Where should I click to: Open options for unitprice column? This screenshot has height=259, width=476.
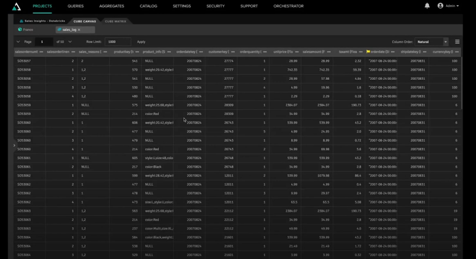click(297, 52)
